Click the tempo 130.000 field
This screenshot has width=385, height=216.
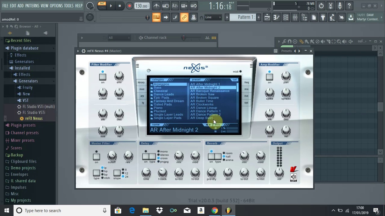pos(141,6)
